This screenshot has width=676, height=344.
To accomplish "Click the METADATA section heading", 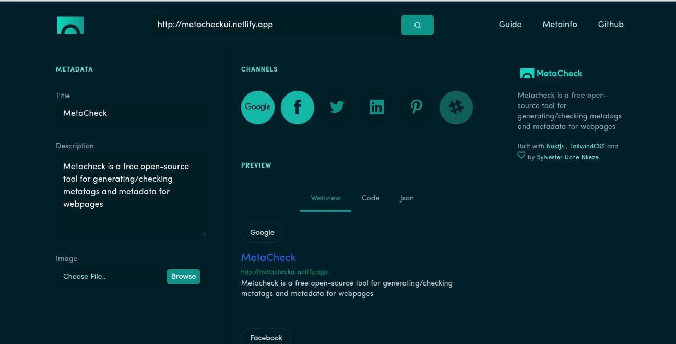I will pyautogui.click(x=74, y=69).
